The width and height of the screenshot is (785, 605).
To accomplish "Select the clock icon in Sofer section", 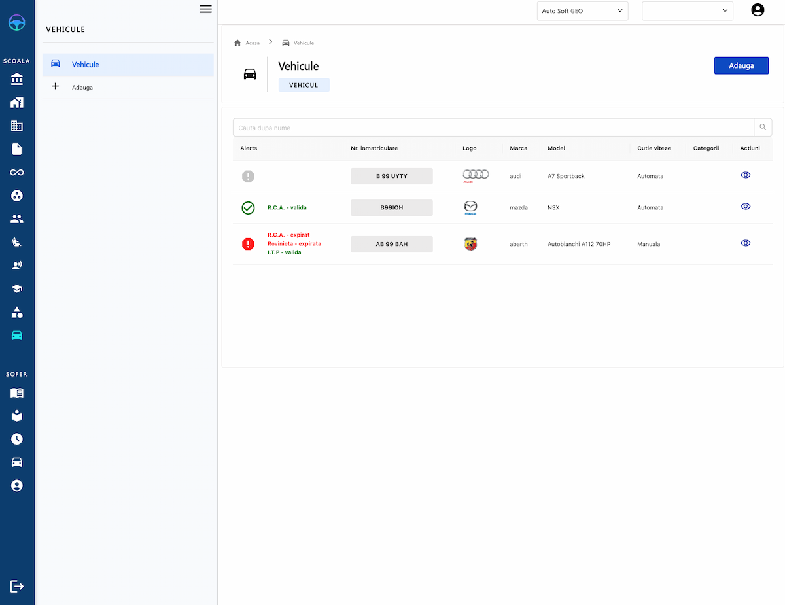I will [17, 439].
